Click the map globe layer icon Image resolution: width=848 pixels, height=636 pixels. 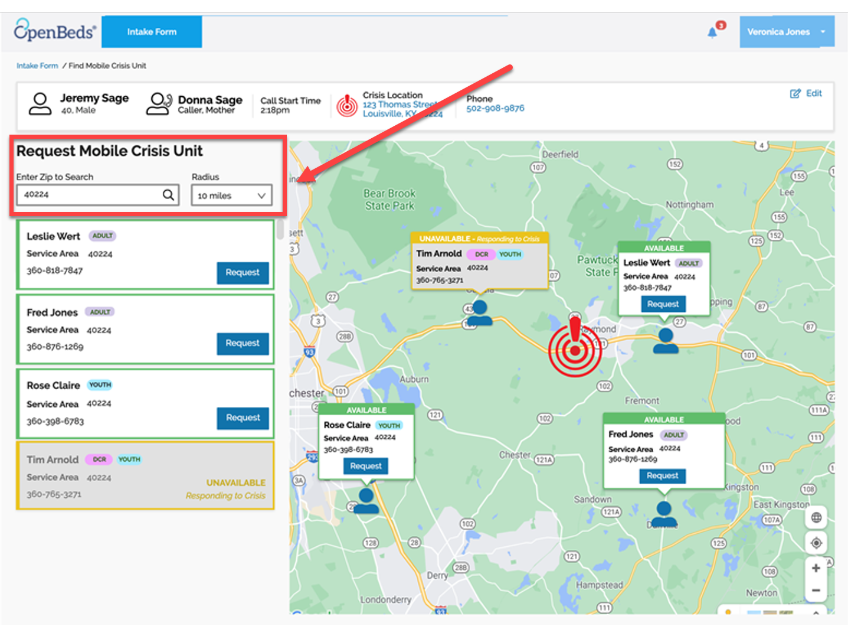coord(817,518)
